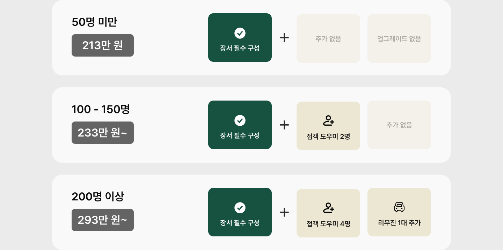
Task: Click the limousine car icon
Action: [x=399, y=207]
